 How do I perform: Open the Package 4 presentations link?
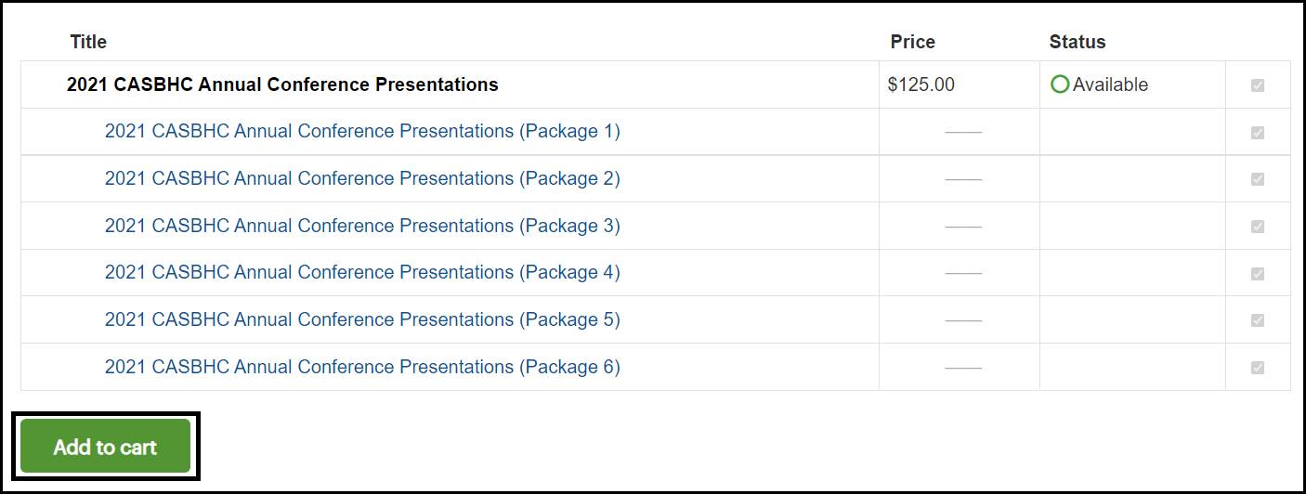(x=362, y=273)
